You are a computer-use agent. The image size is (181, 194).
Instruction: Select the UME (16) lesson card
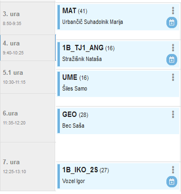[118, 84]
